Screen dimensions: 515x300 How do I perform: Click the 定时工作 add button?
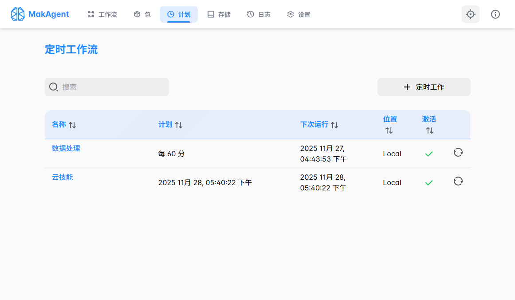[424, 87]
